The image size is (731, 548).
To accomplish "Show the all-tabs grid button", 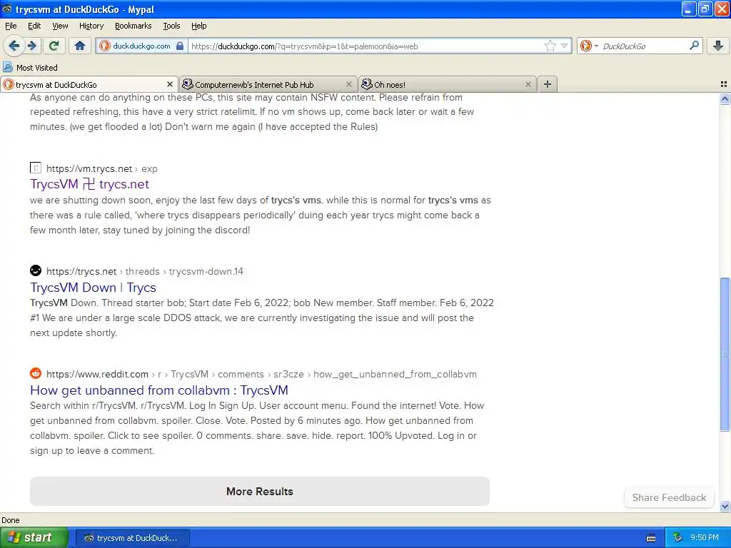I will [x=724, y=84].
